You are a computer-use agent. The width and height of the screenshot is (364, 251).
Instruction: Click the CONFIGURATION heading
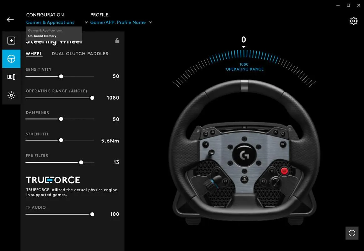click(45, 15)
